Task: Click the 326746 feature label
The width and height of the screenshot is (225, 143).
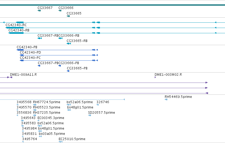Action: coord(103,102)
